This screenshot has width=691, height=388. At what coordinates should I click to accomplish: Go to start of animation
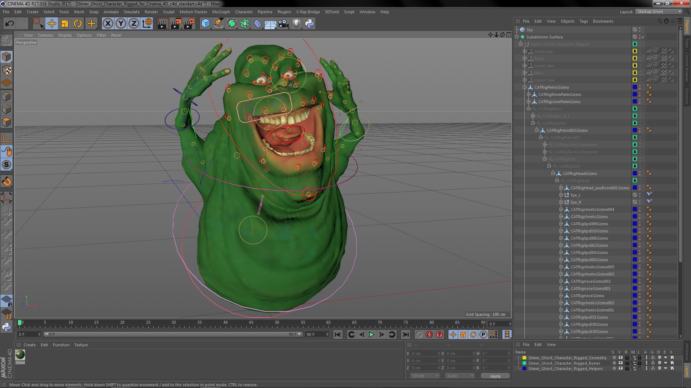pyautogui.click(x=338, y=334)
